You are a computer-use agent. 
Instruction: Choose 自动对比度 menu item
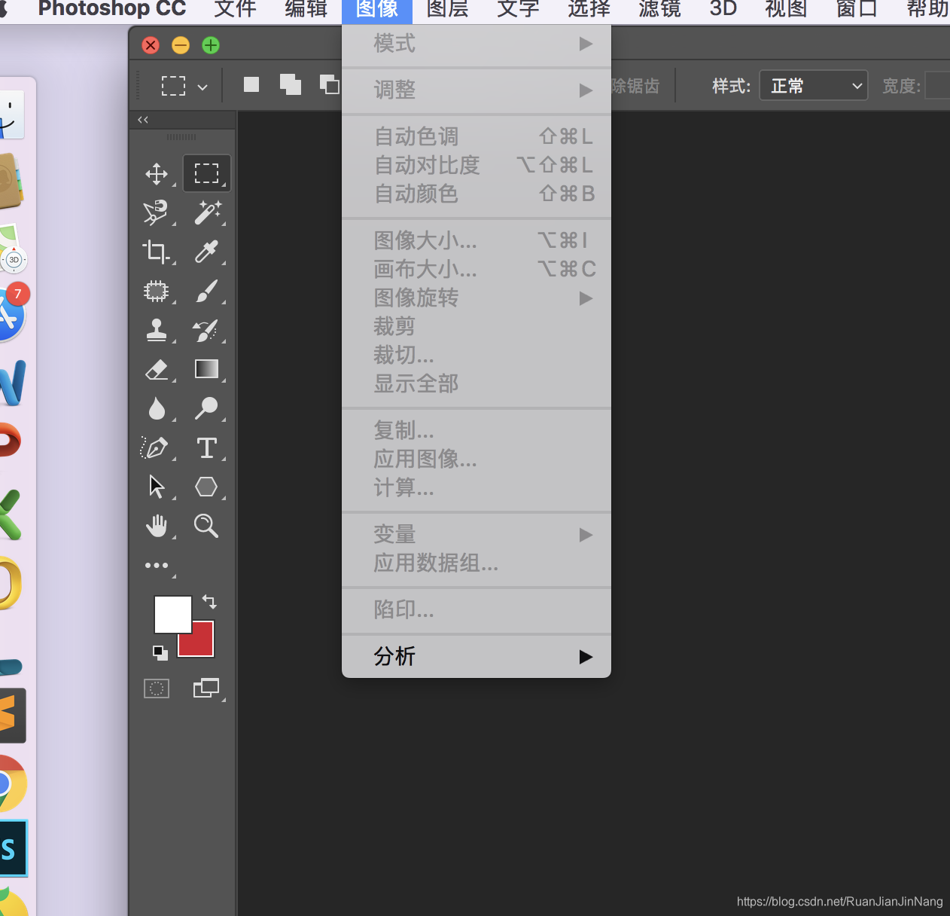pyautogui.click(x=477, y=166)
